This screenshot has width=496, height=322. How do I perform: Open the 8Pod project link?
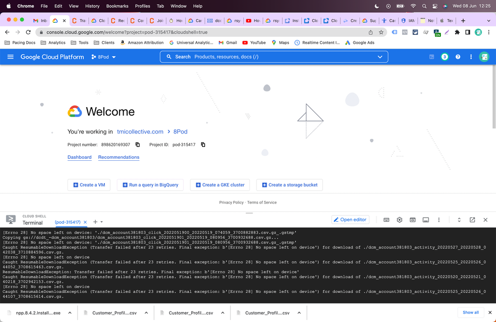pyautogui.click(x=180, y=132)
